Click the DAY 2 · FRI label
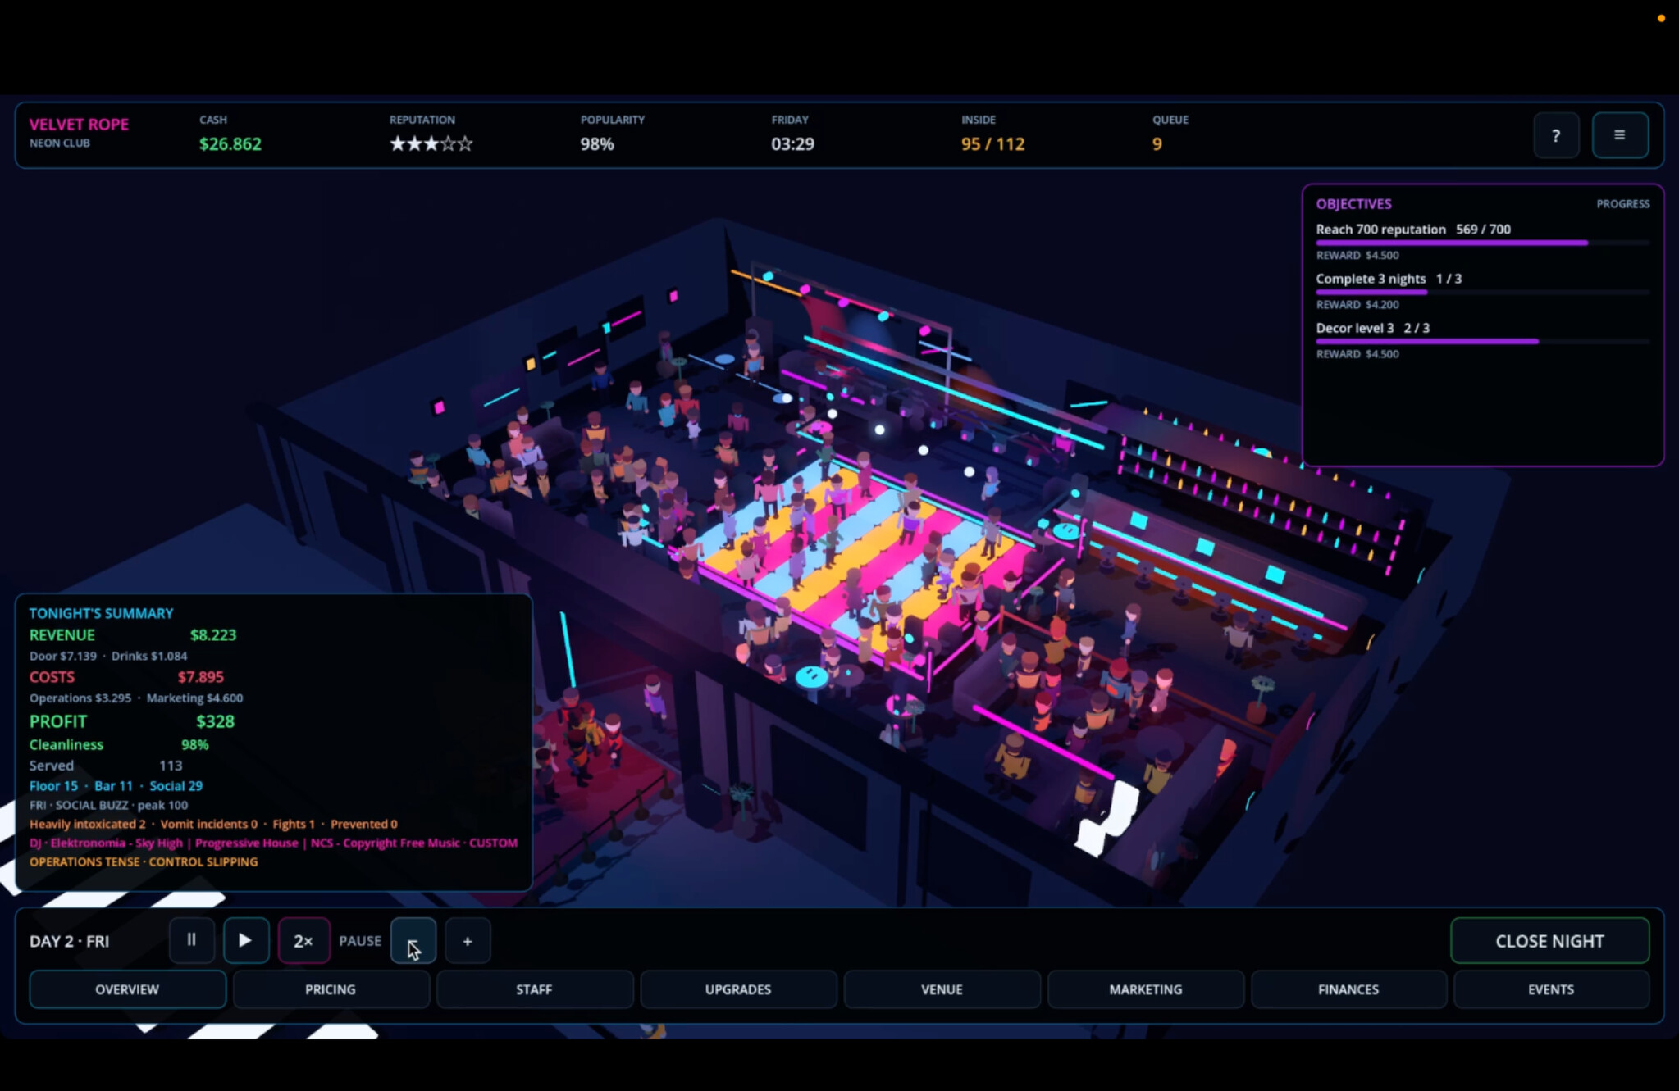 tap(69, 941)
